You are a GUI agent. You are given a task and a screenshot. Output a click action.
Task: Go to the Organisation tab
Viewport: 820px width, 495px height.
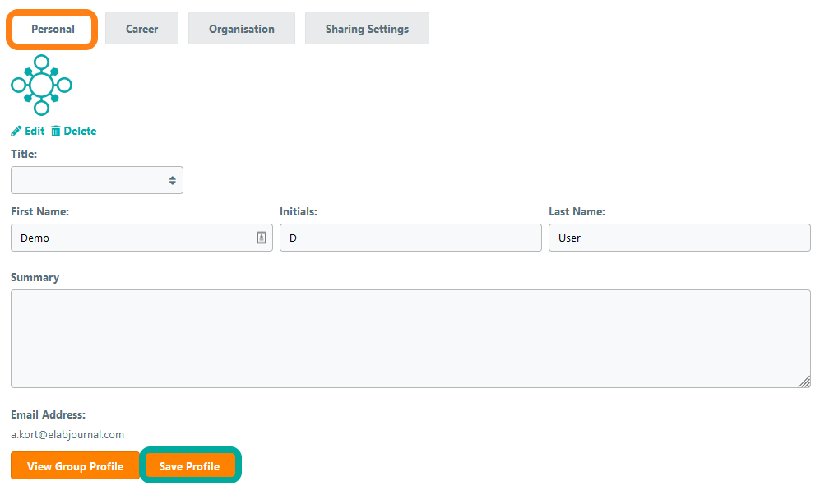pyautogui.click(x=241, y=29)
